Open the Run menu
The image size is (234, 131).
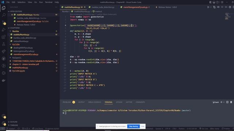point(41,2)
